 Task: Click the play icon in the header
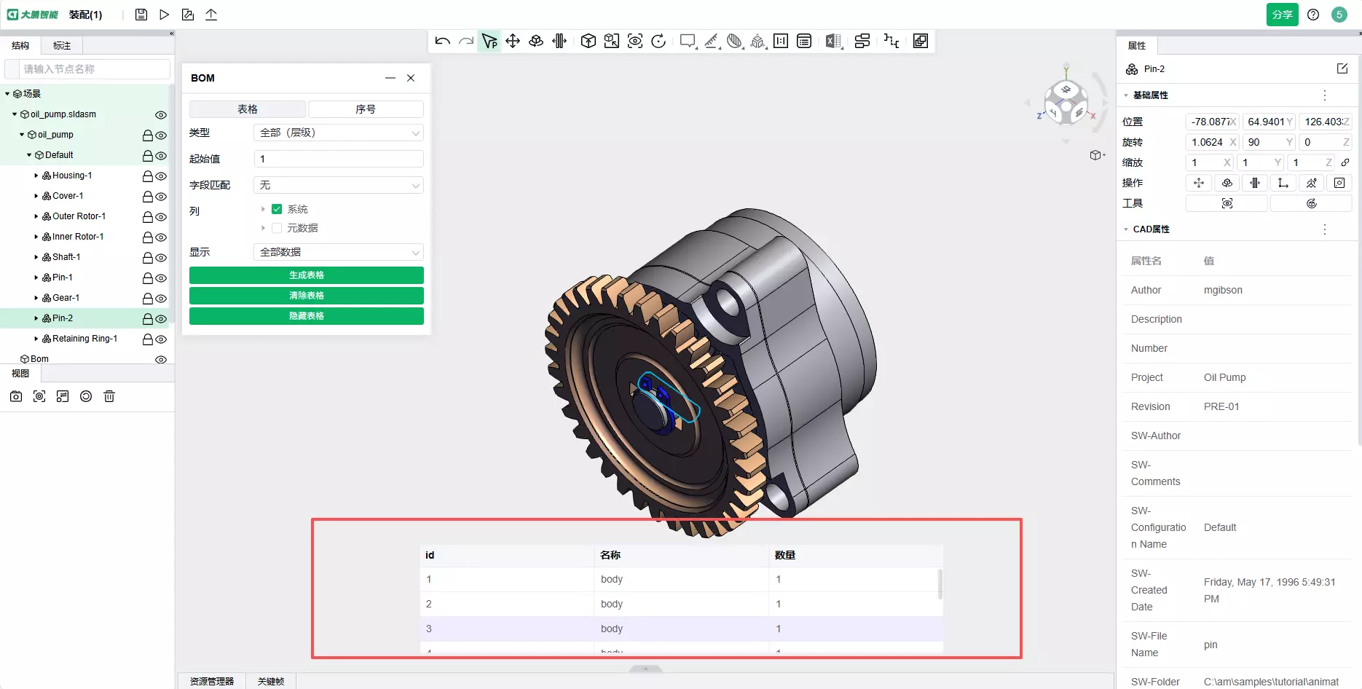[x=165, y=15]
